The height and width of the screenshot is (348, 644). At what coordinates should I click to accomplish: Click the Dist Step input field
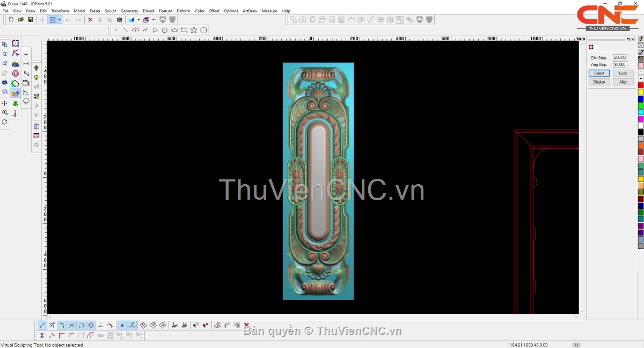[620, 57]
